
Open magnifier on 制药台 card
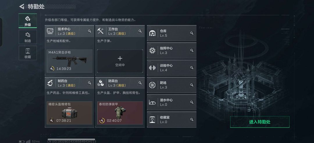(90, 83)
